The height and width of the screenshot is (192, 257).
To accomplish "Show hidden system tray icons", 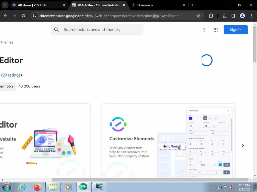I will coord(213,187).
